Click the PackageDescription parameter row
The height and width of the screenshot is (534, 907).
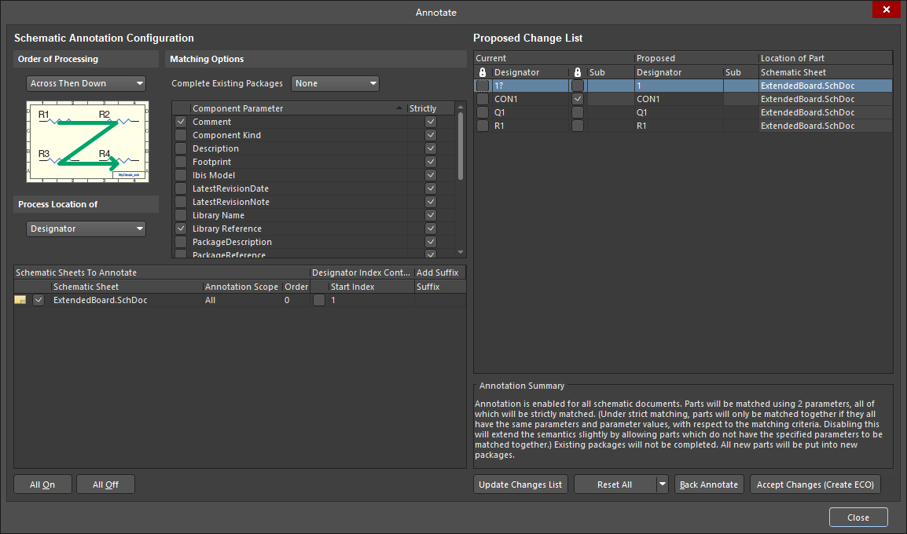(314, 242)
